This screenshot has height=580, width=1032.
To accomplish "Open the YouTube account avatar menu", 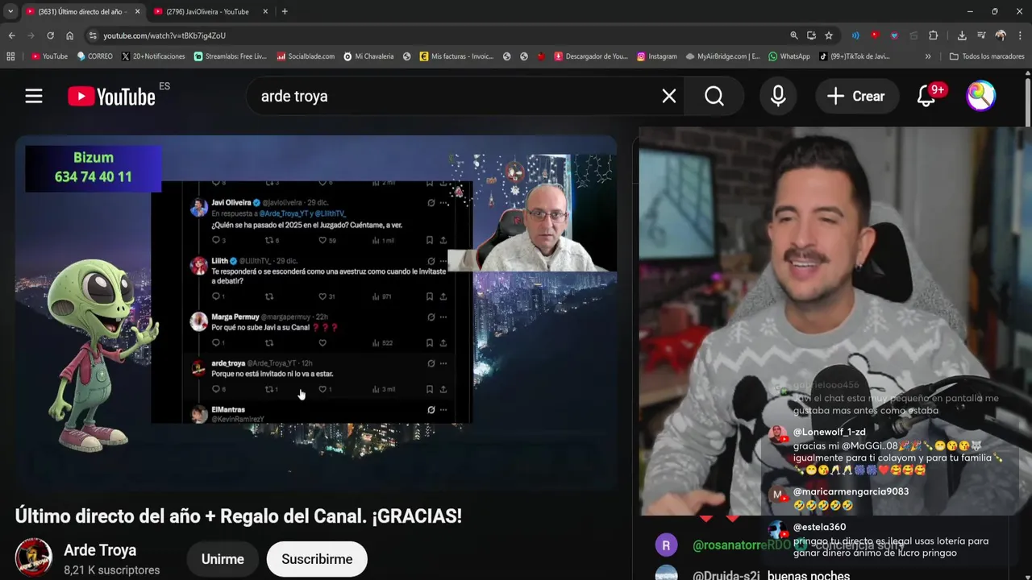I will 981,96.
